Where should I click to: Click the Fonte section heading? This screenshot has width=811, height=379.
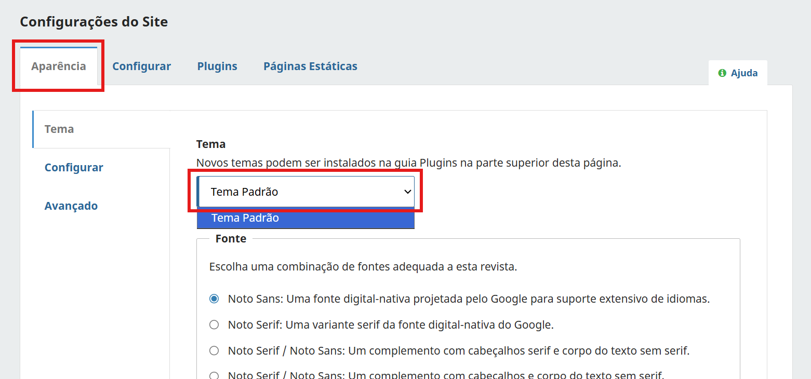[231, 238]
